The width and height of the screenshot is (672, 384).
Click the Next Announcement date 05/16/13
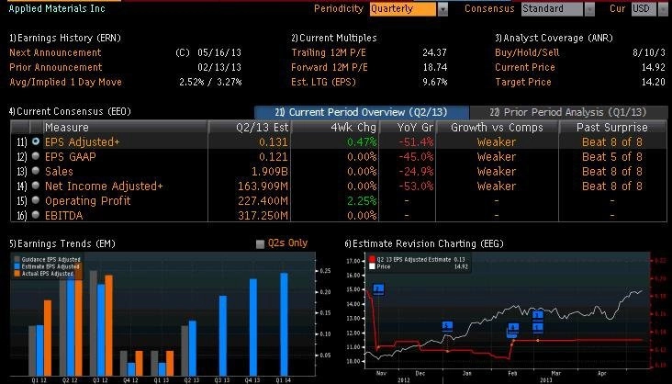(x=219, y=52)
